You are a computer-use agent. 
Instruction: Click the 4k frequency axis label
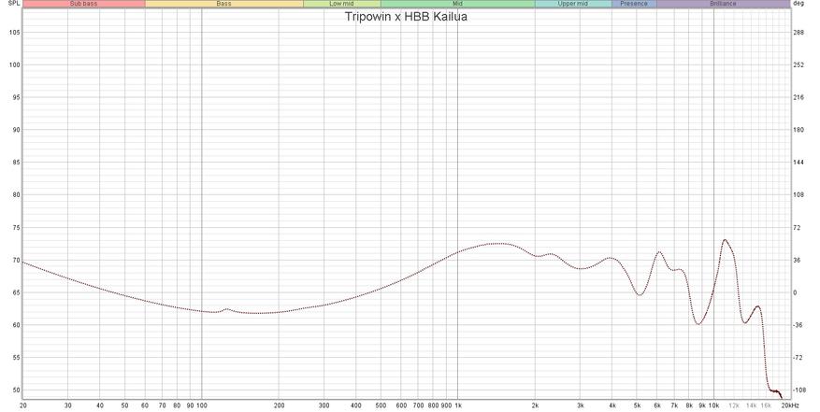pos(612,405)
